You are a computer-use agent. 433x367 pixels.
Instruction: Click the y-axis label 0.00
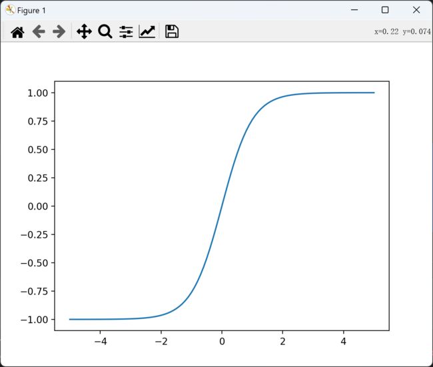click(x=37, y=206)
